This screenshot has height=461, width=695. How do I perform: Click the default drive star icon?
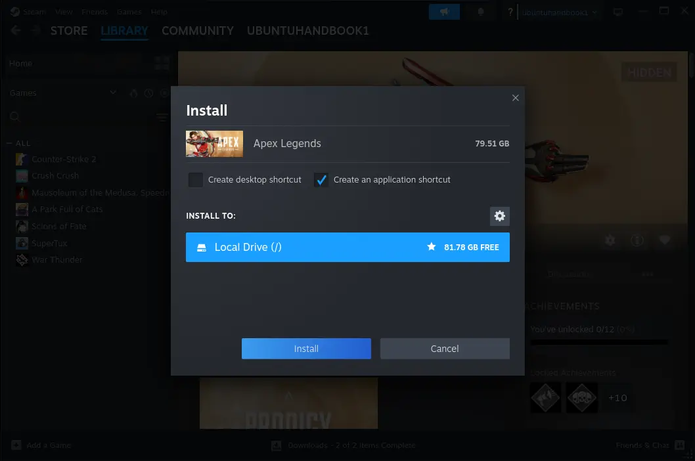(x=432, y=246)
